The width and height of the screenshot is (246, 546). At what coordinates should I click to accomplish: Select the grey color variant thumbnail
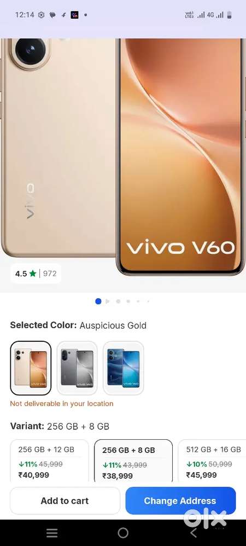pos(77,368)
